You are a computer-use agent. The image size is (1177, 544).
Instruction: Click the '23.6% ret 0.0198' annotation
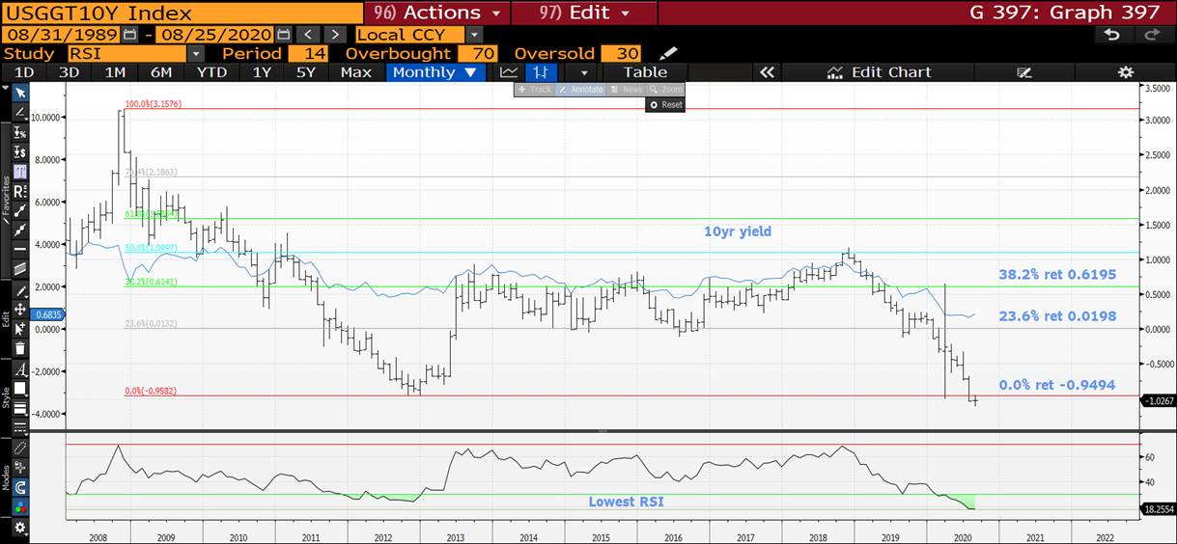click(1057, 315)
